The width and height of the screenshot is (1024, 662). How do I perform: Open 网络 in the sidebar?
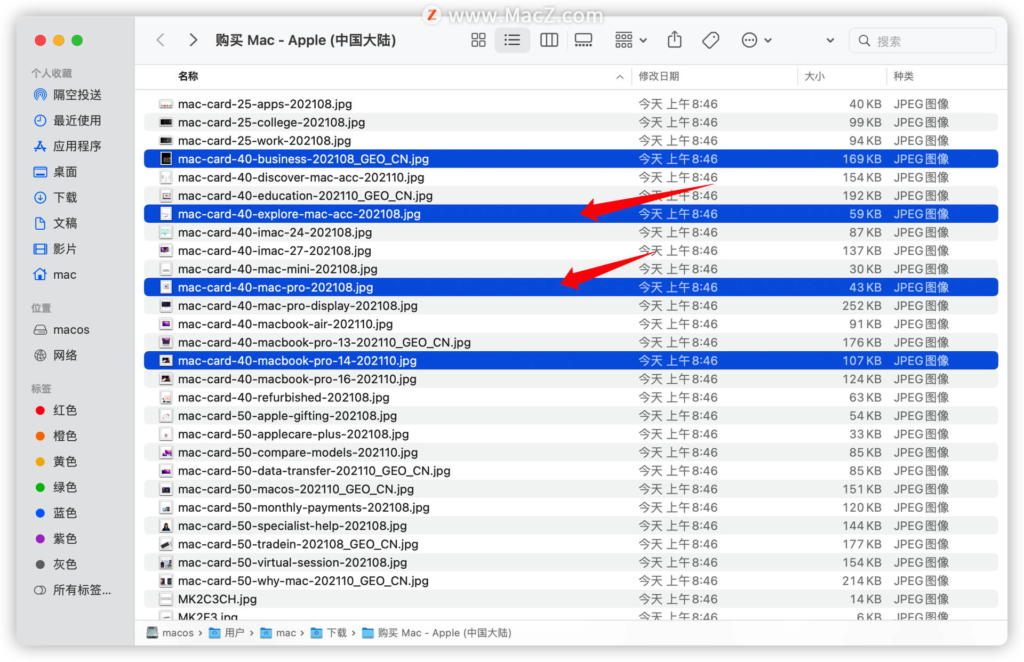coord(55,355)
